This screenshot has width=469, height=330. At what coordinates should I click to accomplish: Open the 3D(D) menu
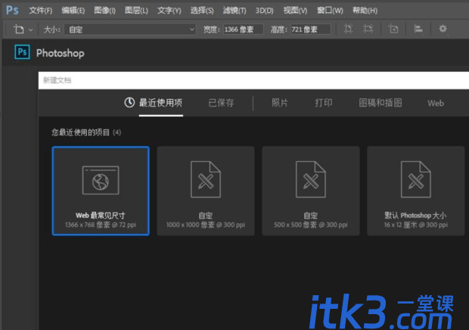(265, 11)
